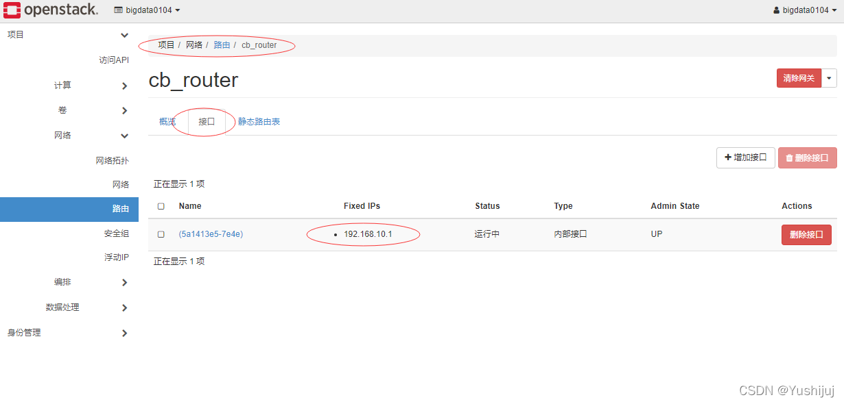
Task: Open 网络拓扑 in the sidebar
Action: pyautogui.click(x=112, y=161)
